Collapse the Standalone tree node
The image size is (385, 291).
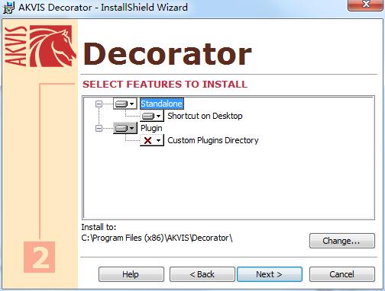point(99,104)
